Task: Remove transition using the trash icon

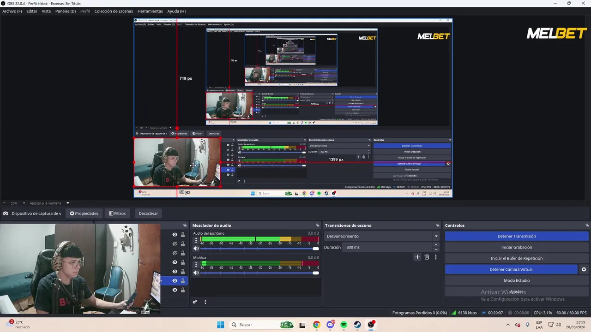Action: [x=427, y=257]
